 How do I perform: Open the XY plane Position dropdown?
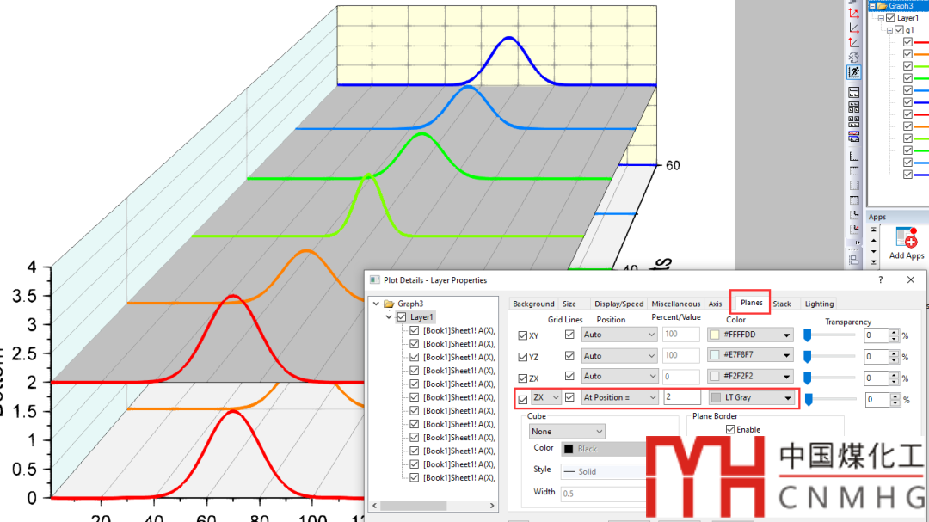(x=618, y=335)
